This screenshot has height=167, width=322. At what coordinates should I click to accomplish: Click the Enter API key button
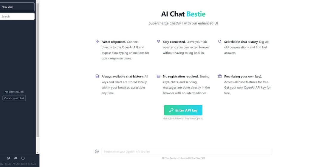point(183,110)
